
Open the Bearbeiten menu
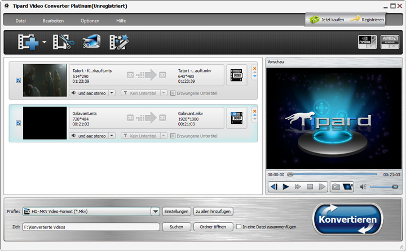point(53,21)
